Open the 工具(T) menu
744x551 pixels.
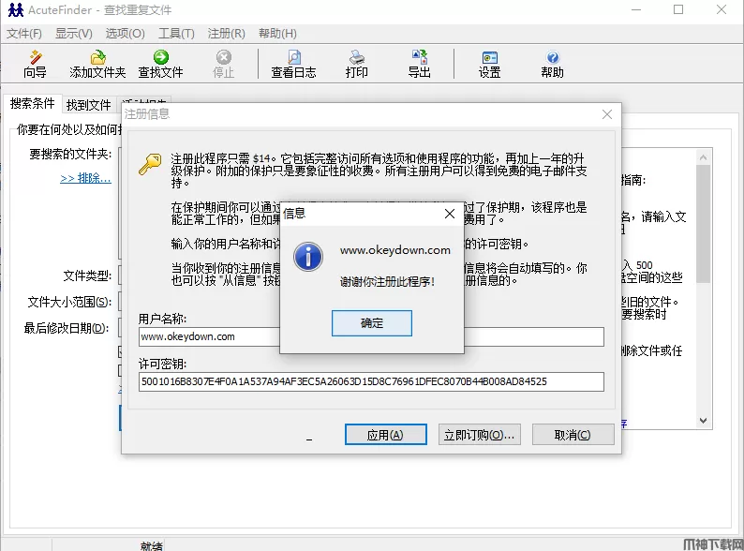click(x=176, y=34)
